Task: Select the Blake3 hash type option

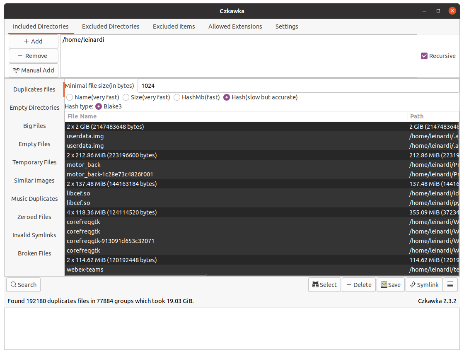Action: coord(98,106)
